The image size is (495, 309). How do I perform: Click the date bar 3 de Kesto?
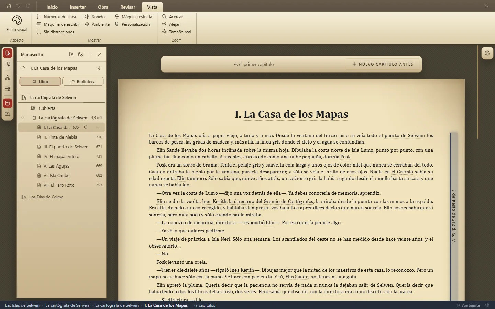coord(454,216)
